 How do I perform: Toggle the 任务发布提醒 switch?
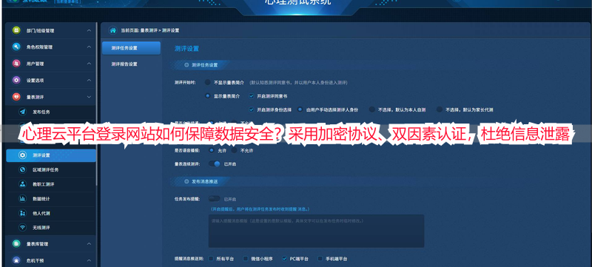214,199
